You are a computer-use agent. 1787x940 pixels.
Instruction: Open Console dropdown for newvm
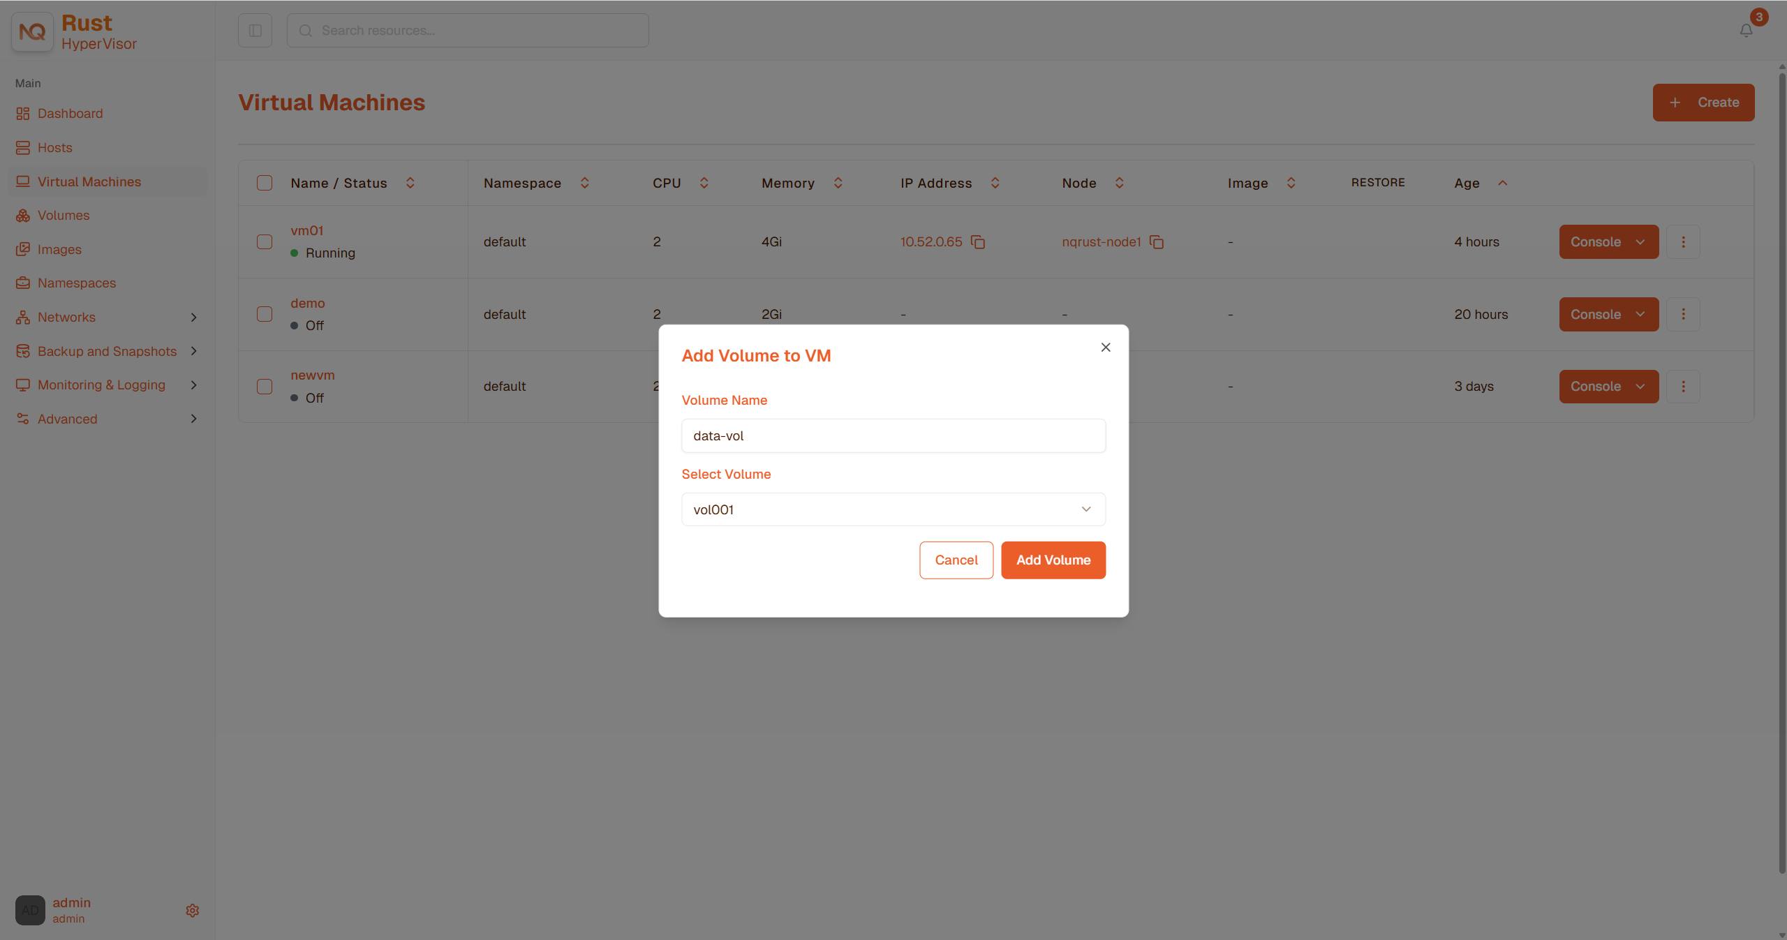[x=1609, y=386]
